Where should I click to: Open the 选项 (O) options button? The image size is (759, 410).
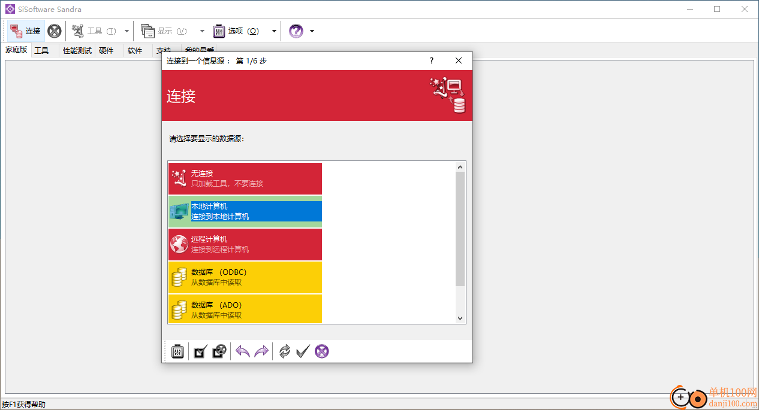[236, 31]
